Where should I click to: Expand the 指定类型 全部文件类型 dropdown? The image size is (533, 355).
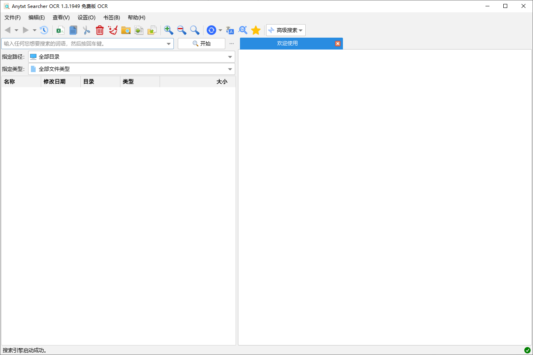click(x=230, y=69)
